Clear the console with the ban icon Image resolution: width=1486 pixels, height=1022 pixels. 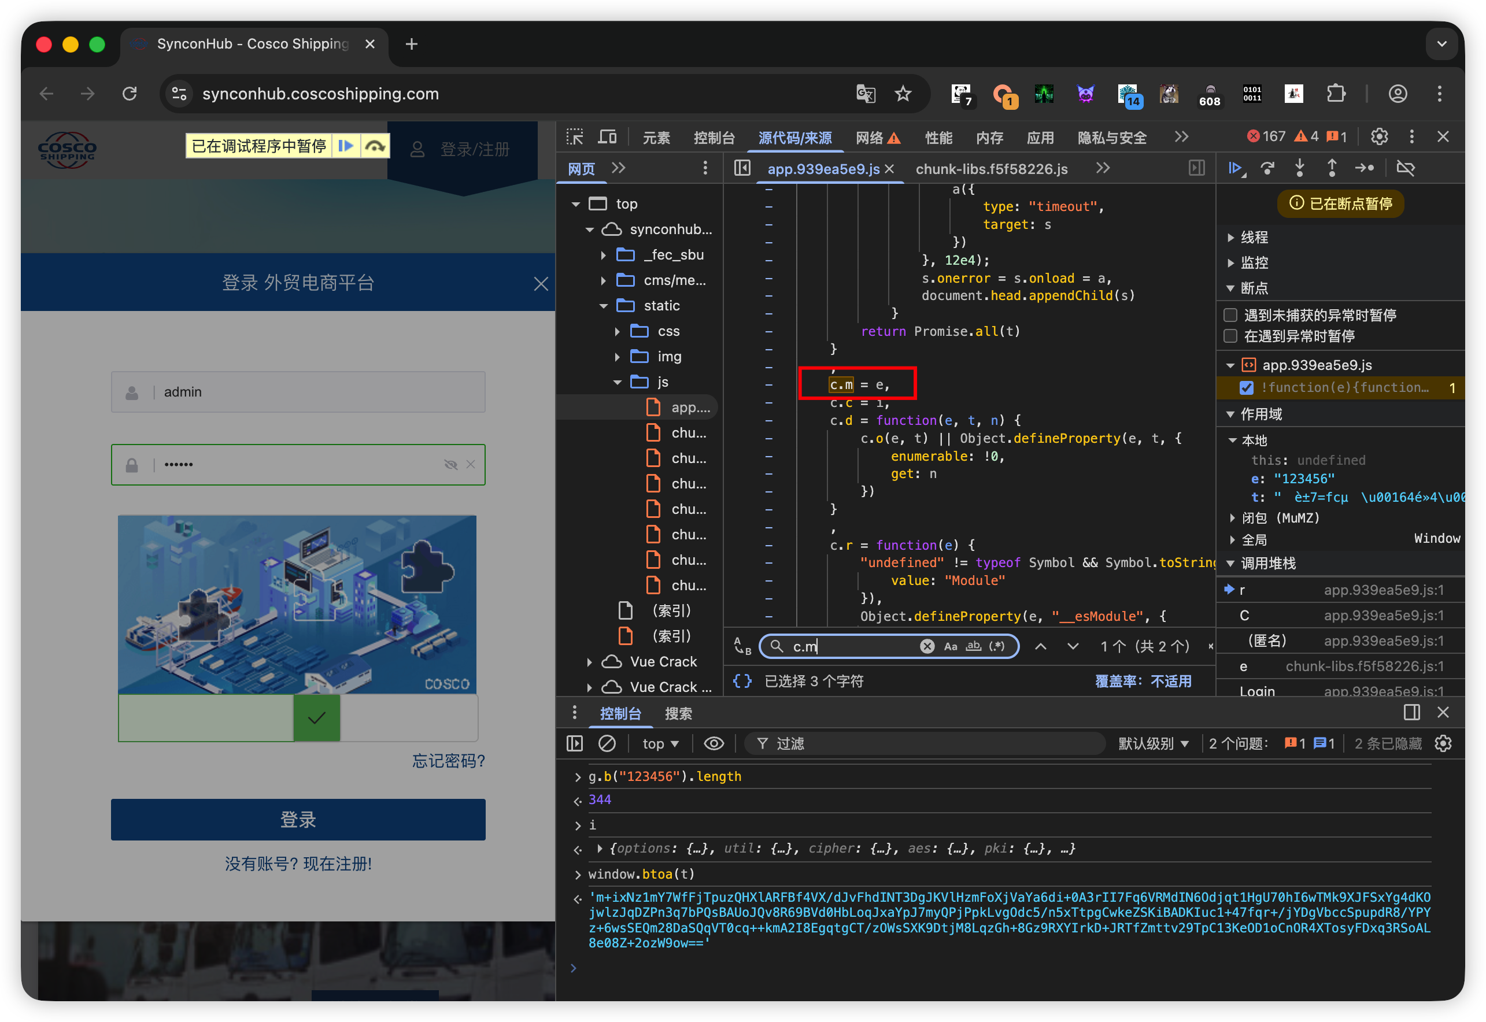[607, 743]
